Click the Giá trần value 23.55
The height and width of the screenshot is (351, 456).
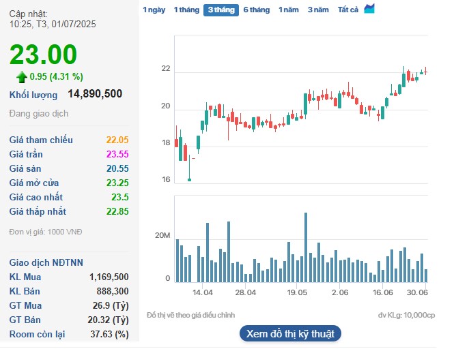pos(117,154)
